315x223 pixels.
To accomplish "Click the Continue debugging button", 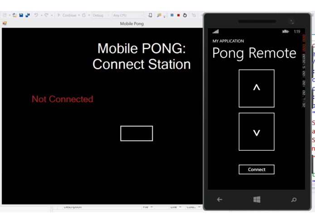I will (x=67, y=15).
